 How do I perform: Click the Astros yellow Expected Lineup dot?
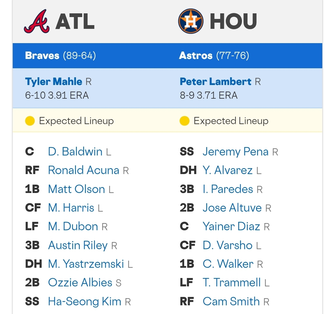coord(185,121)
